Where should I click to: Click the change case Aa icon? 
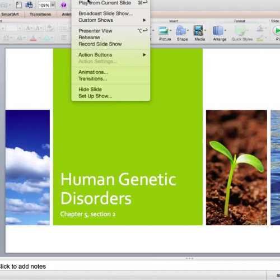click(19, 38)
